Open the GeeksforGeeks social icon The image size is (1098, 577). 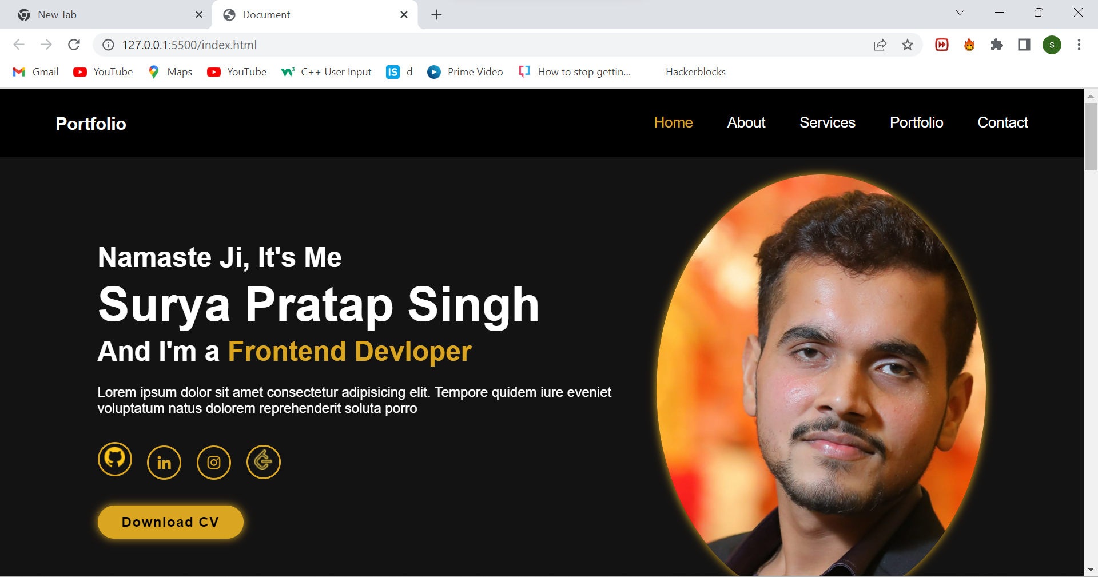pos(264,461)
